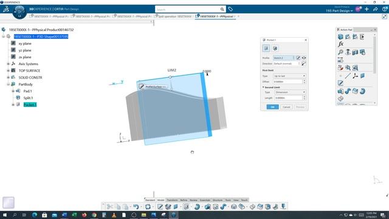Click the first limit Offset value field
The width and height of the screenshot is (389, 219).
point(287,82)
